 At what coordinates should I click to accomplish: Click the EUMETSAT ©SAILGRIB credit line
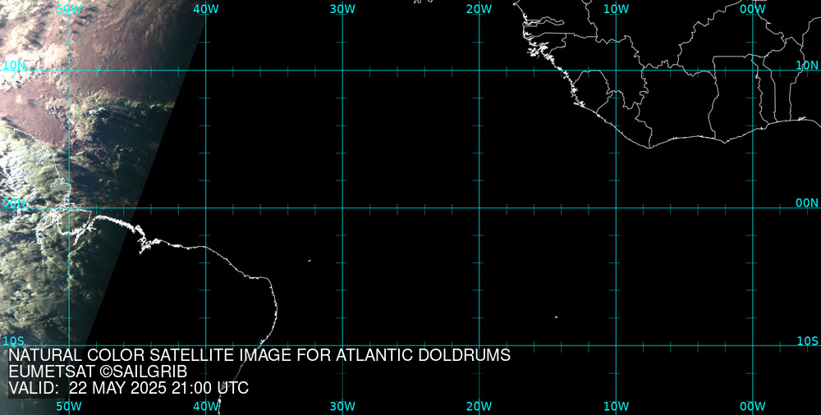(98, 372)
